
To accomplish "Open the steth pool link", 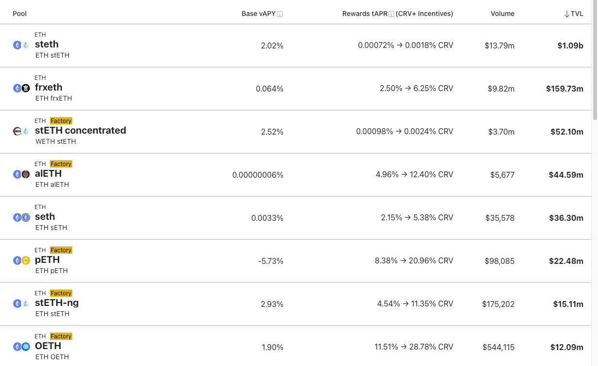I will (x=47, y=44).
